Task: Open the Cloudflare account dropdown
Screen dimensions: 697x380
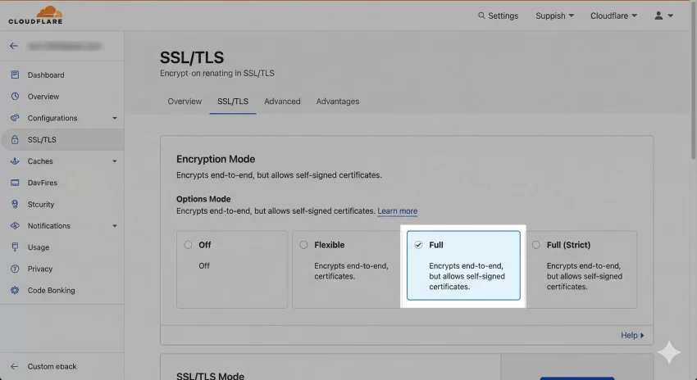Action: (613, 16)
